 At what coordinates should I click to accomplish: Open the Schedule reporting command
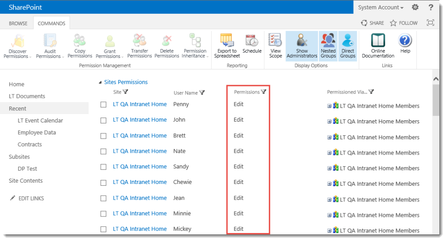click(x=252, y=44)
